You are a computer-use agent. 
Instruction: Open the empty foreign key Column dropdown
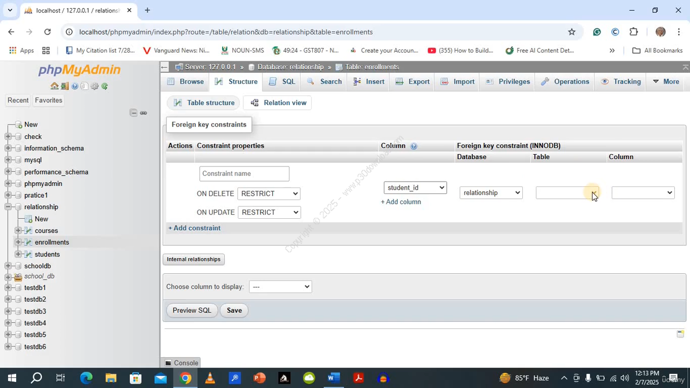[643, 192]
